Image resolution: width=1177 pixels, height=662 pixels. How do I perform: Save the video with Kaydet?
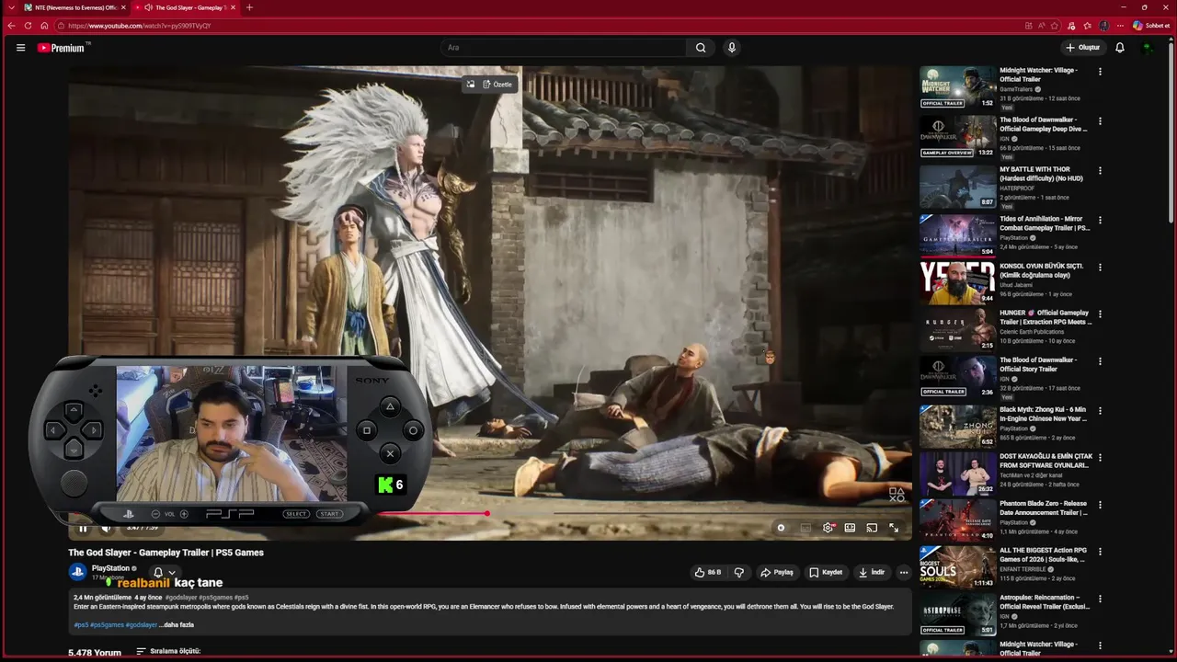point(825,572)
